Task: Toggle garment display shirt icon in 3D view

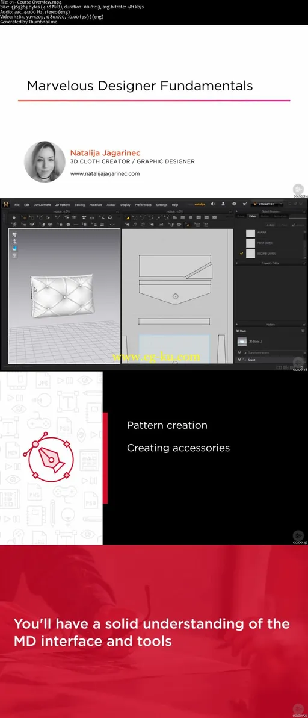Action: click(x=14, y=234)
